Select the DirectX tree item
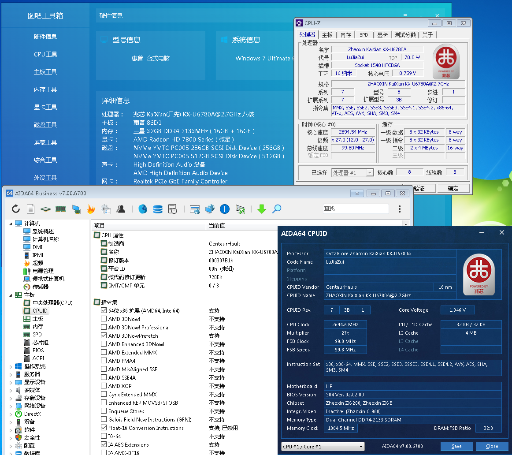 (32, 414)
